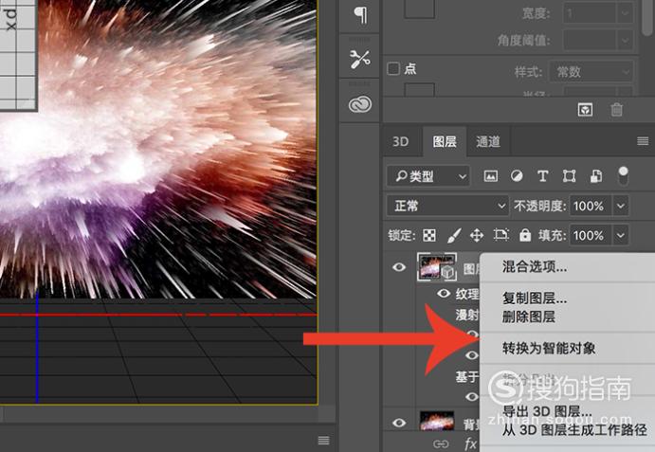Filter layers by adjustment layer icon
The image size is (655, 452).
(517, 176)
